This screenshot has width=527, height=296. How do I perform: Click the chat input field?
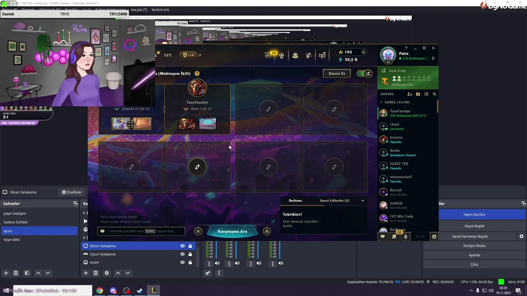[141, 231]
